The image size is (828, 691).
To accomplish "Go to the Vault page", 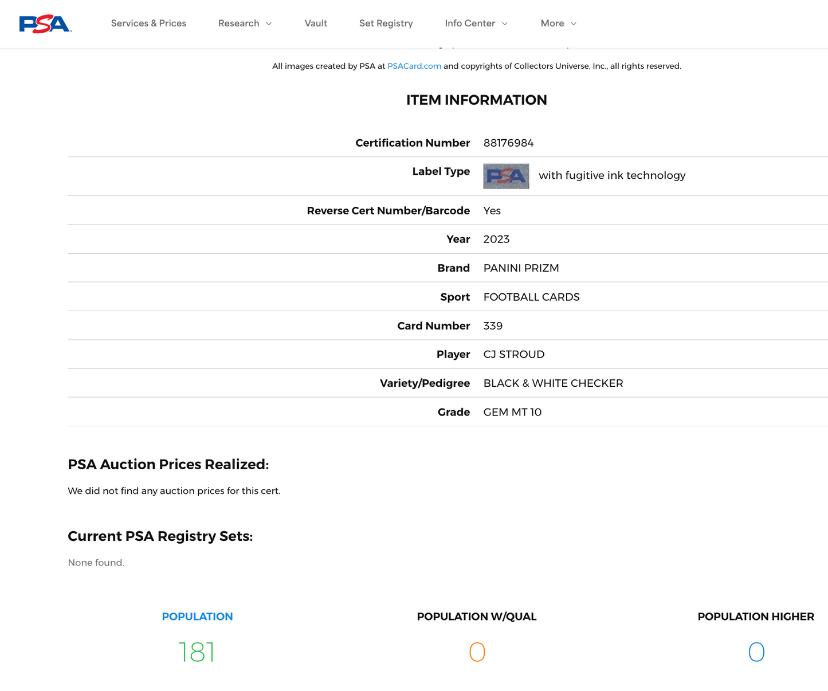I will click(316, 23).
